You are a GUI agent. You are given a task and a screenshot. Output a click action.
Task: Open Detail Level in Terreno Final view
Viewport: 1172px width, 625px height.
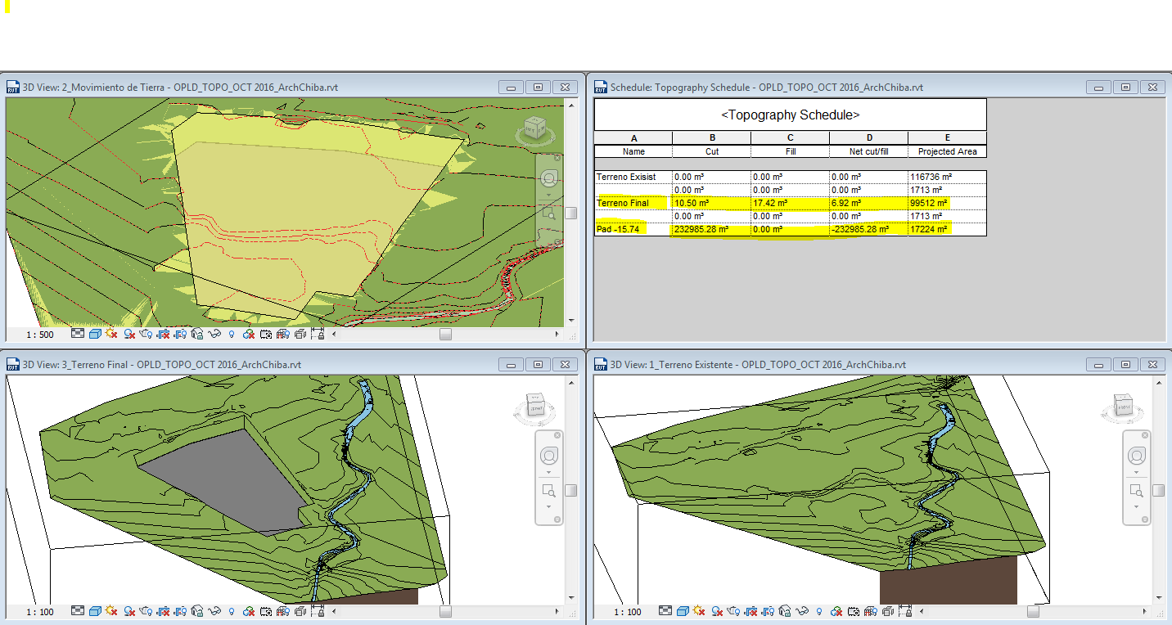(77, 611)
